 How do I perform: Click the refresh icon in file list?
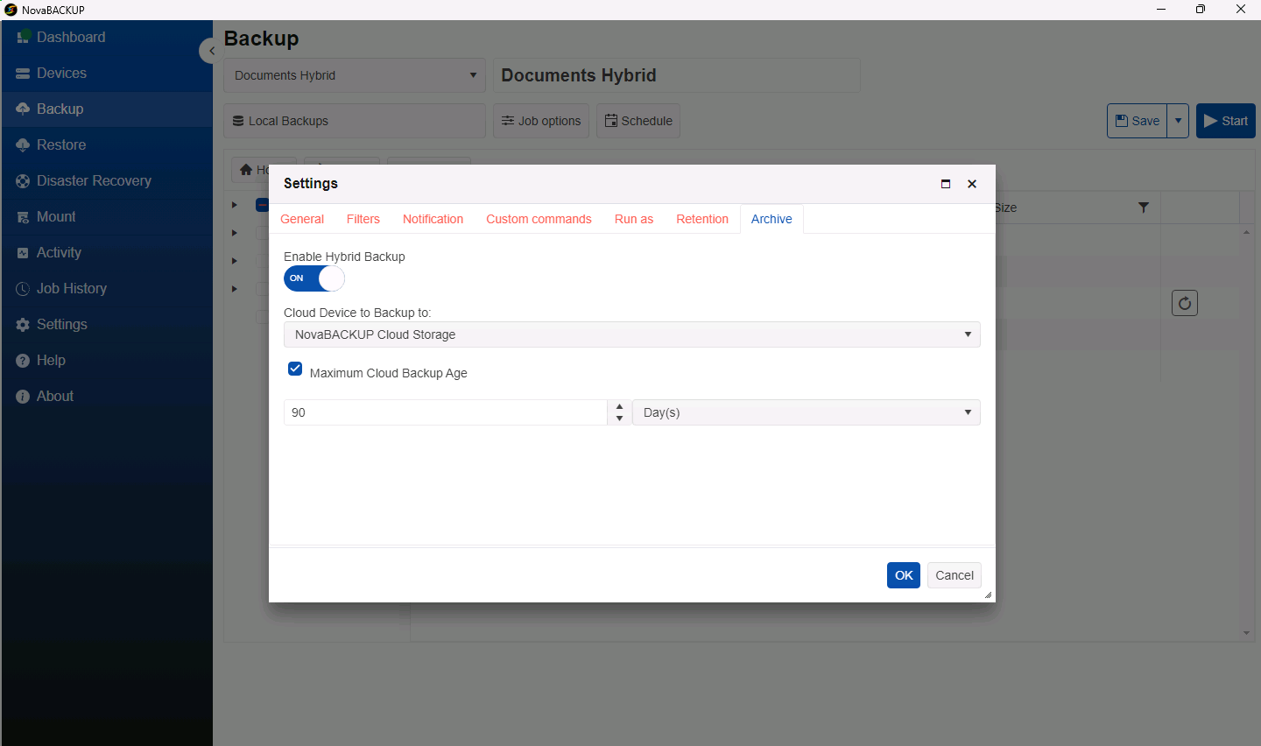pos(1185,303)
